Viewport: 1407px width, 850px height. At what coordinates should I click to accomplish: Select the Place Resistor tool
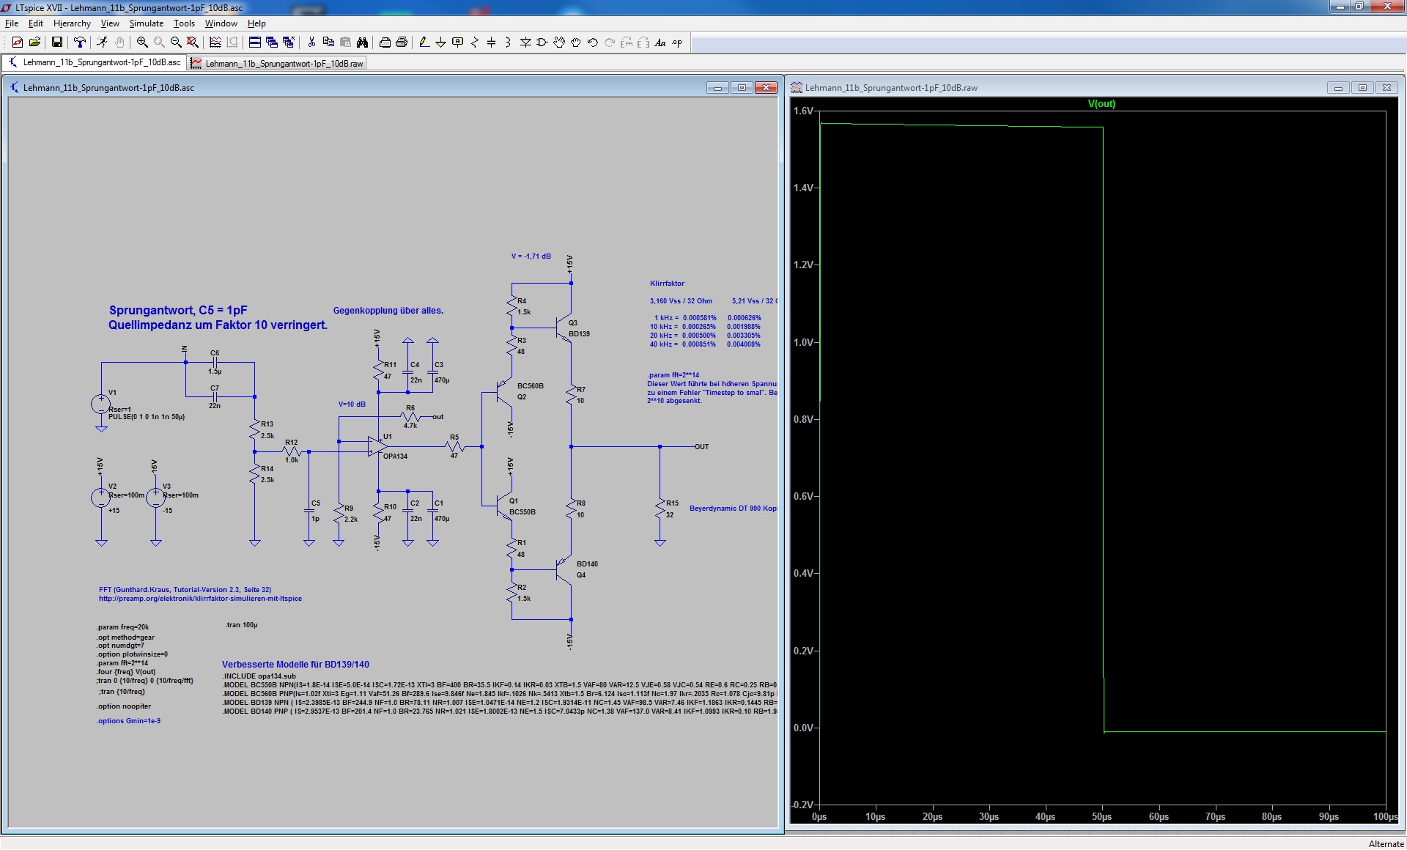coord(474,42)
